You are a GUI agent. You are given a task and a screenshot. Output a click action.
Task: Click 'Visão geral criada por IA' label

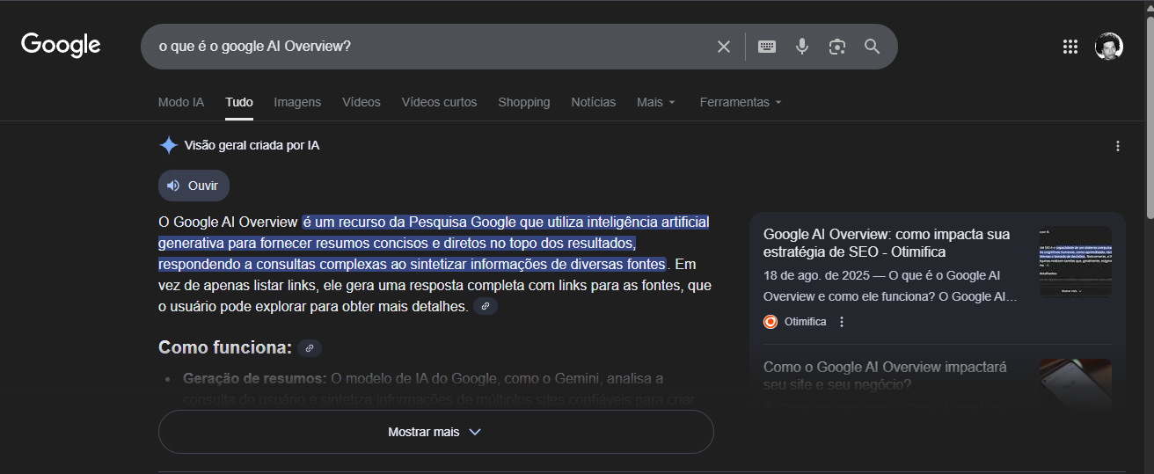[x=252, y=145]
